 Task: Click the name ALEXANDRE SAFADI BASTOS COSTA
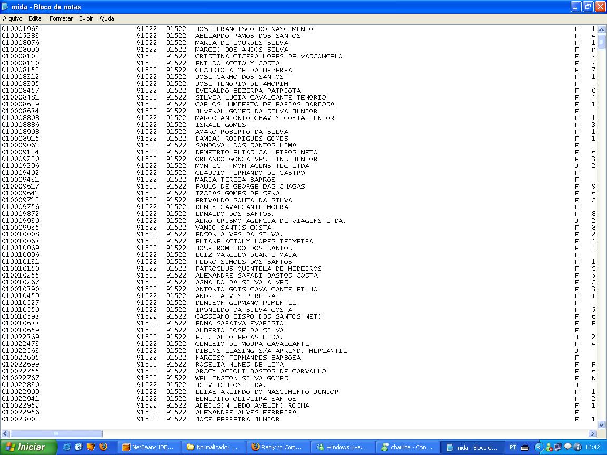[x=256, y=275]
